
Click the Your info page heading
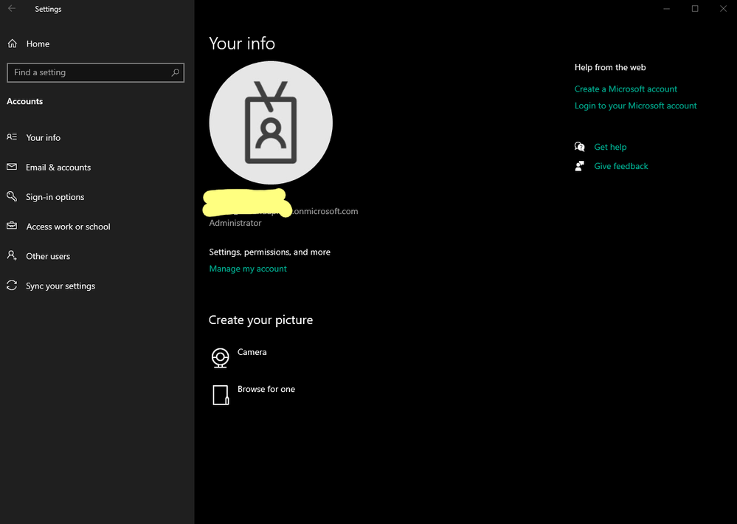[242, 44]
